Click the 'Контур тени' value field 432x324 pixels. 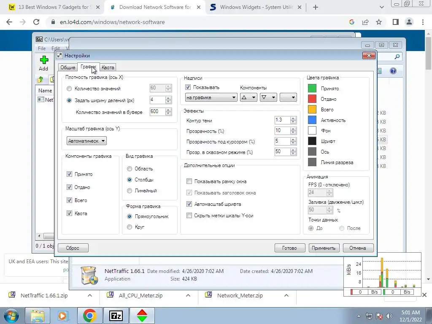click(282, 120)
